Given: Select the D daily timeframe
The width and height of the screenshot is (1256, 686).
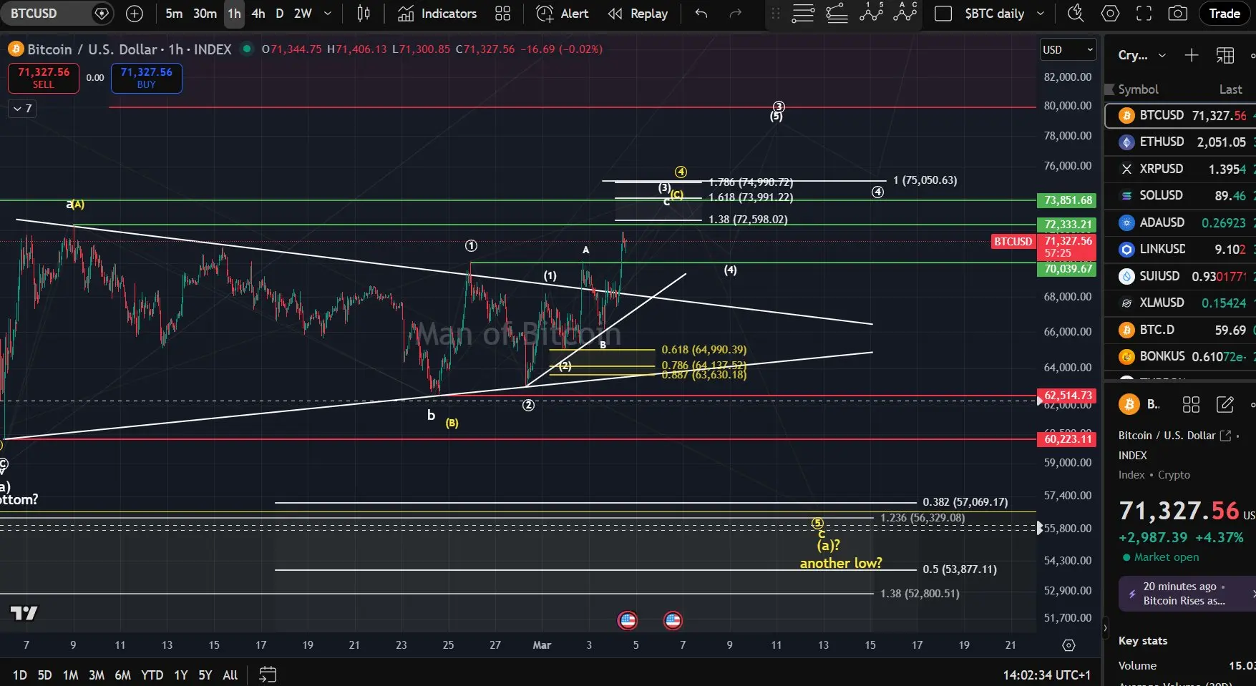Looking at the screenshot, I should [x=280, y=14].
